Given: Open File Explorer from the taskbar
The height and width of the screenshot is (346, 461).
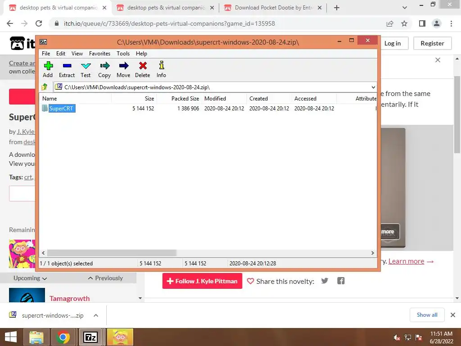Looking at the screenshot, I should pos(36,337).
